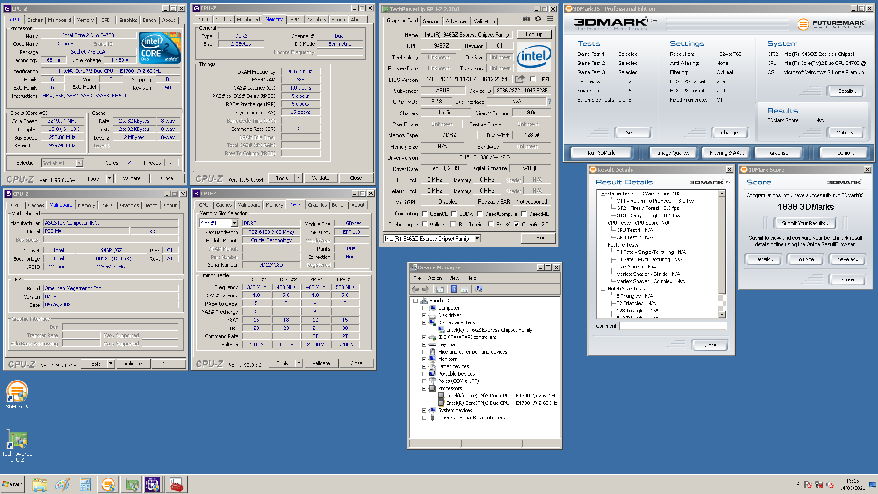
Task: Click the Start button
Action: point(13,484)
